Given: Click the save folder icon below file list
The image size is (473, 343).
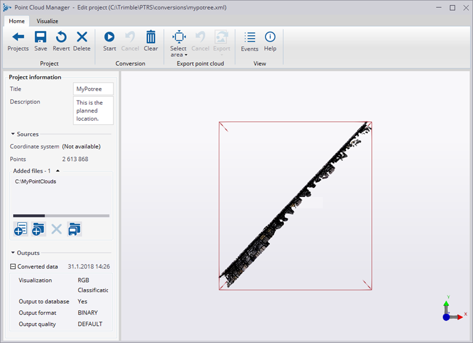Looking at the screenshot, I should (x=74, y=229).
